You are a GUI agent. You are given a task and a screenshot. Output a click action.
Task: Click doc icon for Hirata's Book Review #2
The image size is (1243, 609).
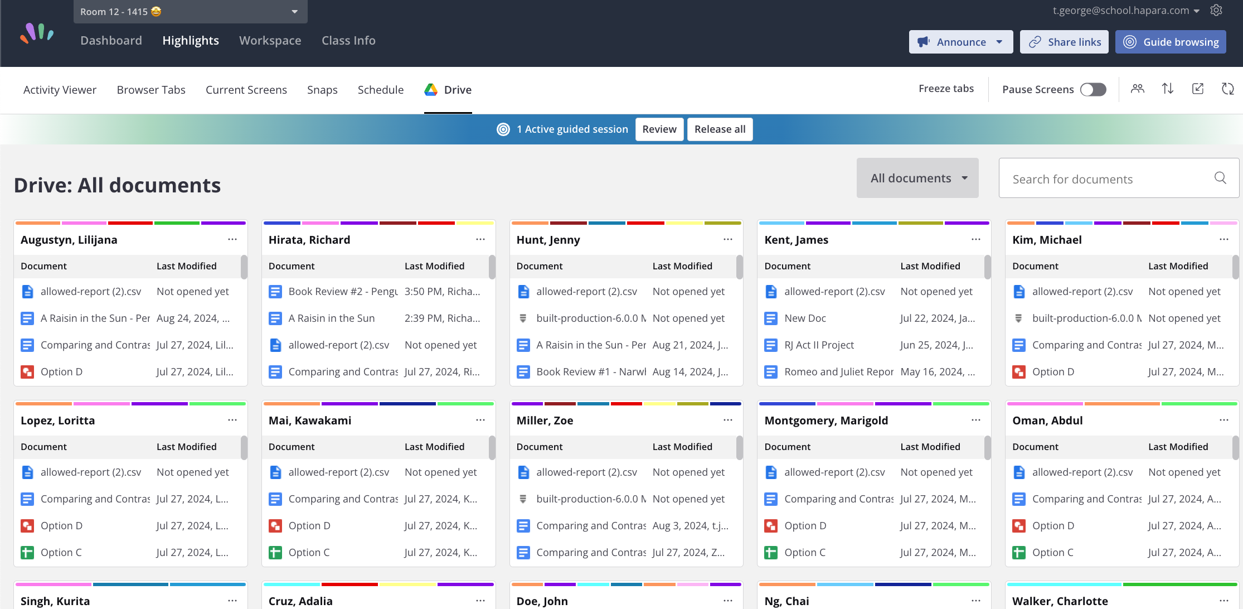point(275,292)
